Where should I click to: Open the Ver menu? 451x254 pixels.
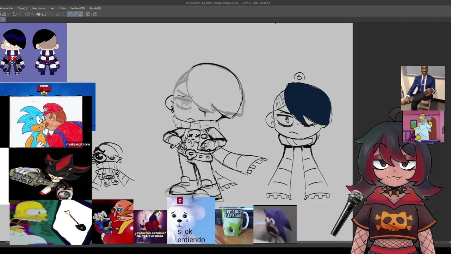(52, 8)
